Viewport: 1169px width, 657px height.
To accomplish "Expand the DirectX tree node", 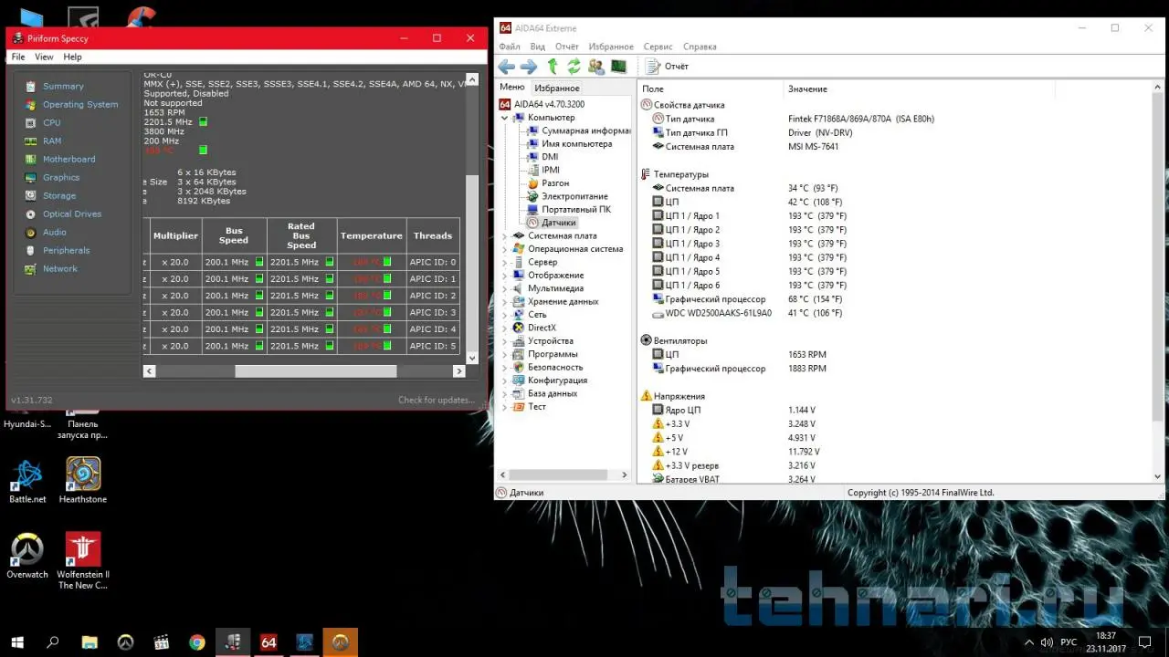I will point(504,328).
